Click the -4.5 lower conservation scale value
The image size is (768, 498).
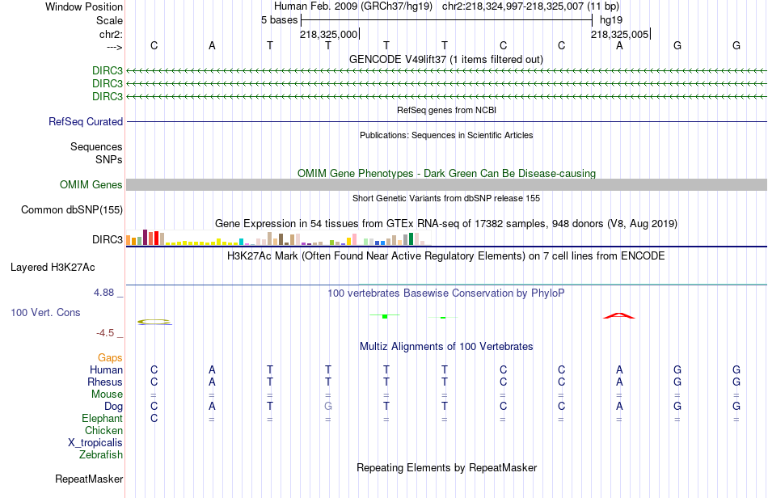click(105, 333)
